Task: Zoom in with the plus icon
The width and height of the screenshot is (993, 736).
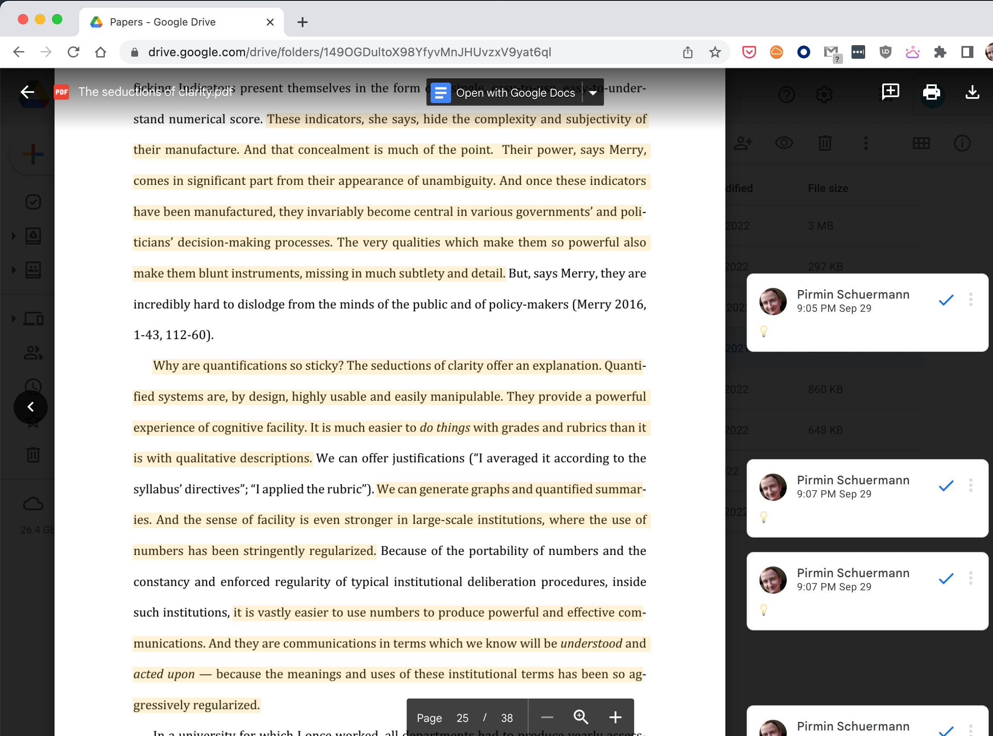Action: coord(615,717)
